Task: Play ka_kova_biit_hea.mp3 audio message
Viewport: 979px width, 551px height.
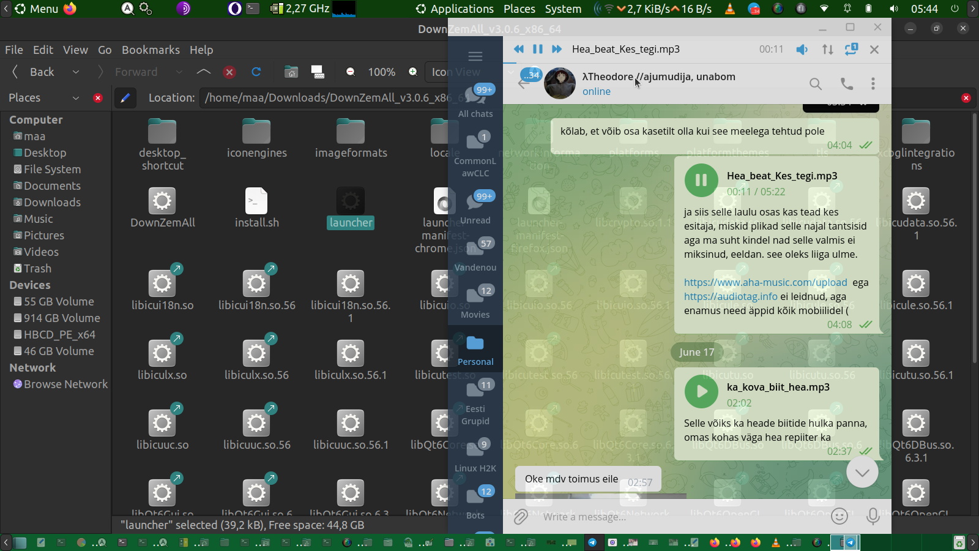Action: tap(701, 392)
